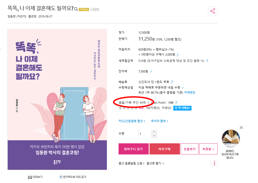Open the shipping fee help icon

coord(172,82)
